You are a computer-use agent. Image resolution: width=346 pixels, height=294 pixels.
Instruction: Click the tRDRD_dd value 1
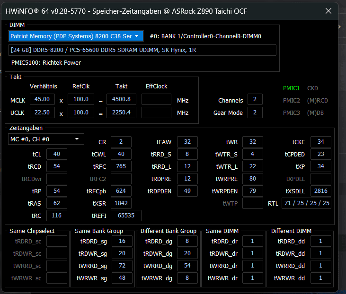(x=321, y=241)
